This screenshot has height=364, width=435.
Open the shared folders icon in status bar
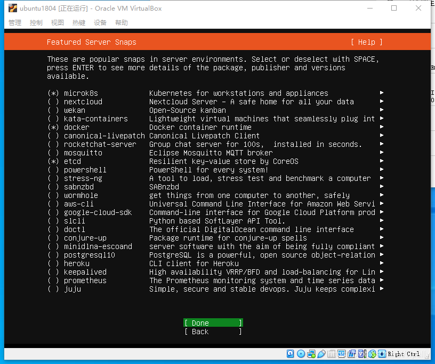(x=331, y=354)
